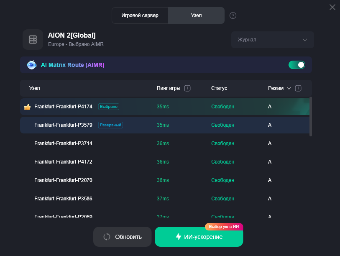The width and height of the screenshot is (340, 256).
Task: Click mode A of Frankfurt-P4174
Action: 270,107
